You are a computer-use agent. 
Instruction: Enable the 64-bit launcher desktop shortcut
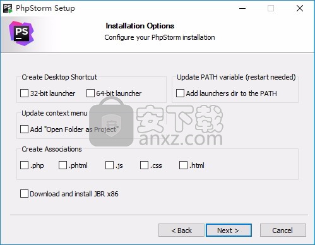pyautogui.click(x=90, y=93)
